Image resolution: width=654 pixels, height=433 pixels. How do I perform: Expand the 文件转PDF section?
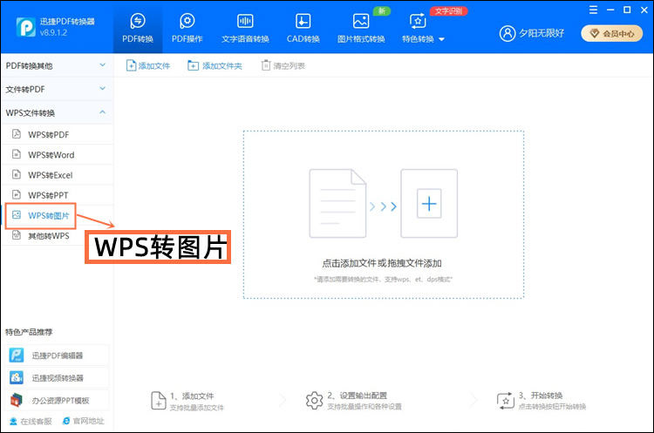pyautogui.click(x=57, y=89)
